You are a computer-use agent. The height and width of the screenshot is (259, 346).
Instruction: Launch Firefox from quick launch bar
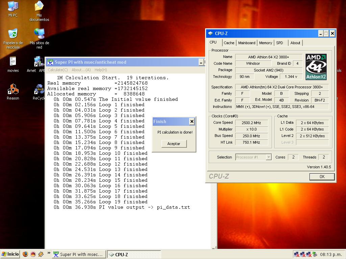[x=25, y=254]
